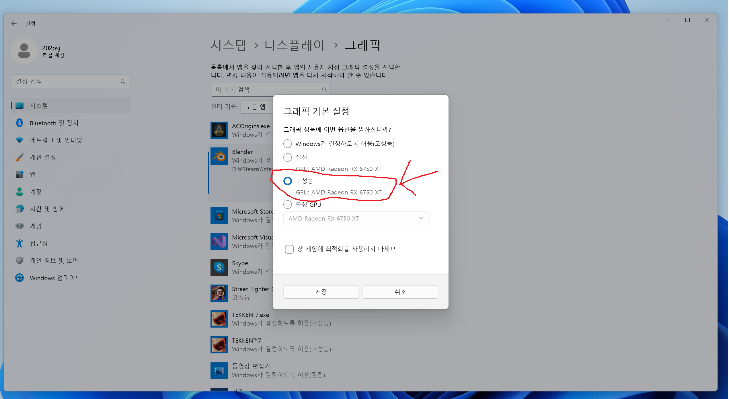Go to Windows 업데이트 sidebar item
The width and height of the screenshot is (729, 399).
pyautogui.click(x=55, y=278)
